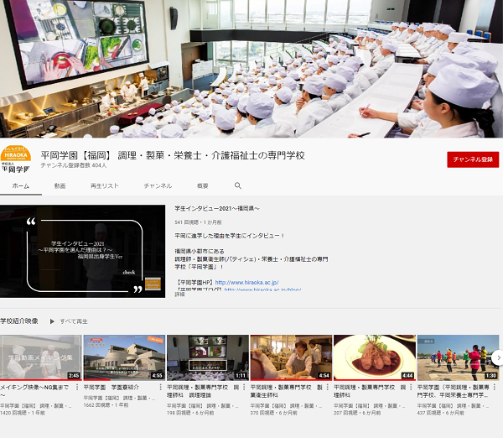Click 平岡に進学した理由を学生にインタビュー text
This screenshot has height=438, width=503.
point(230,236)
